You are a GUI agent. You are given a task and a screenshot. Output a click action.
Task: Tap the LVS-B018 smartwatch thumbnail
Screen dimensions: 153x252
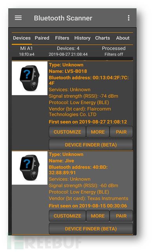(29, 78)
